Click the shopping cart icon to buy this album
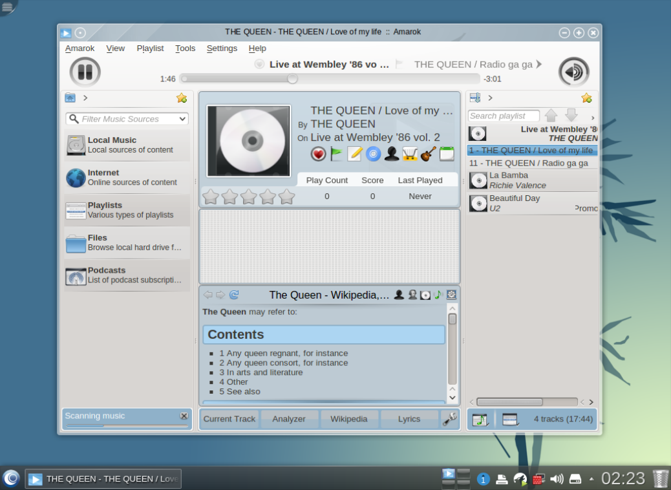The width and height of the screenshot is (671, 490). 409,154
